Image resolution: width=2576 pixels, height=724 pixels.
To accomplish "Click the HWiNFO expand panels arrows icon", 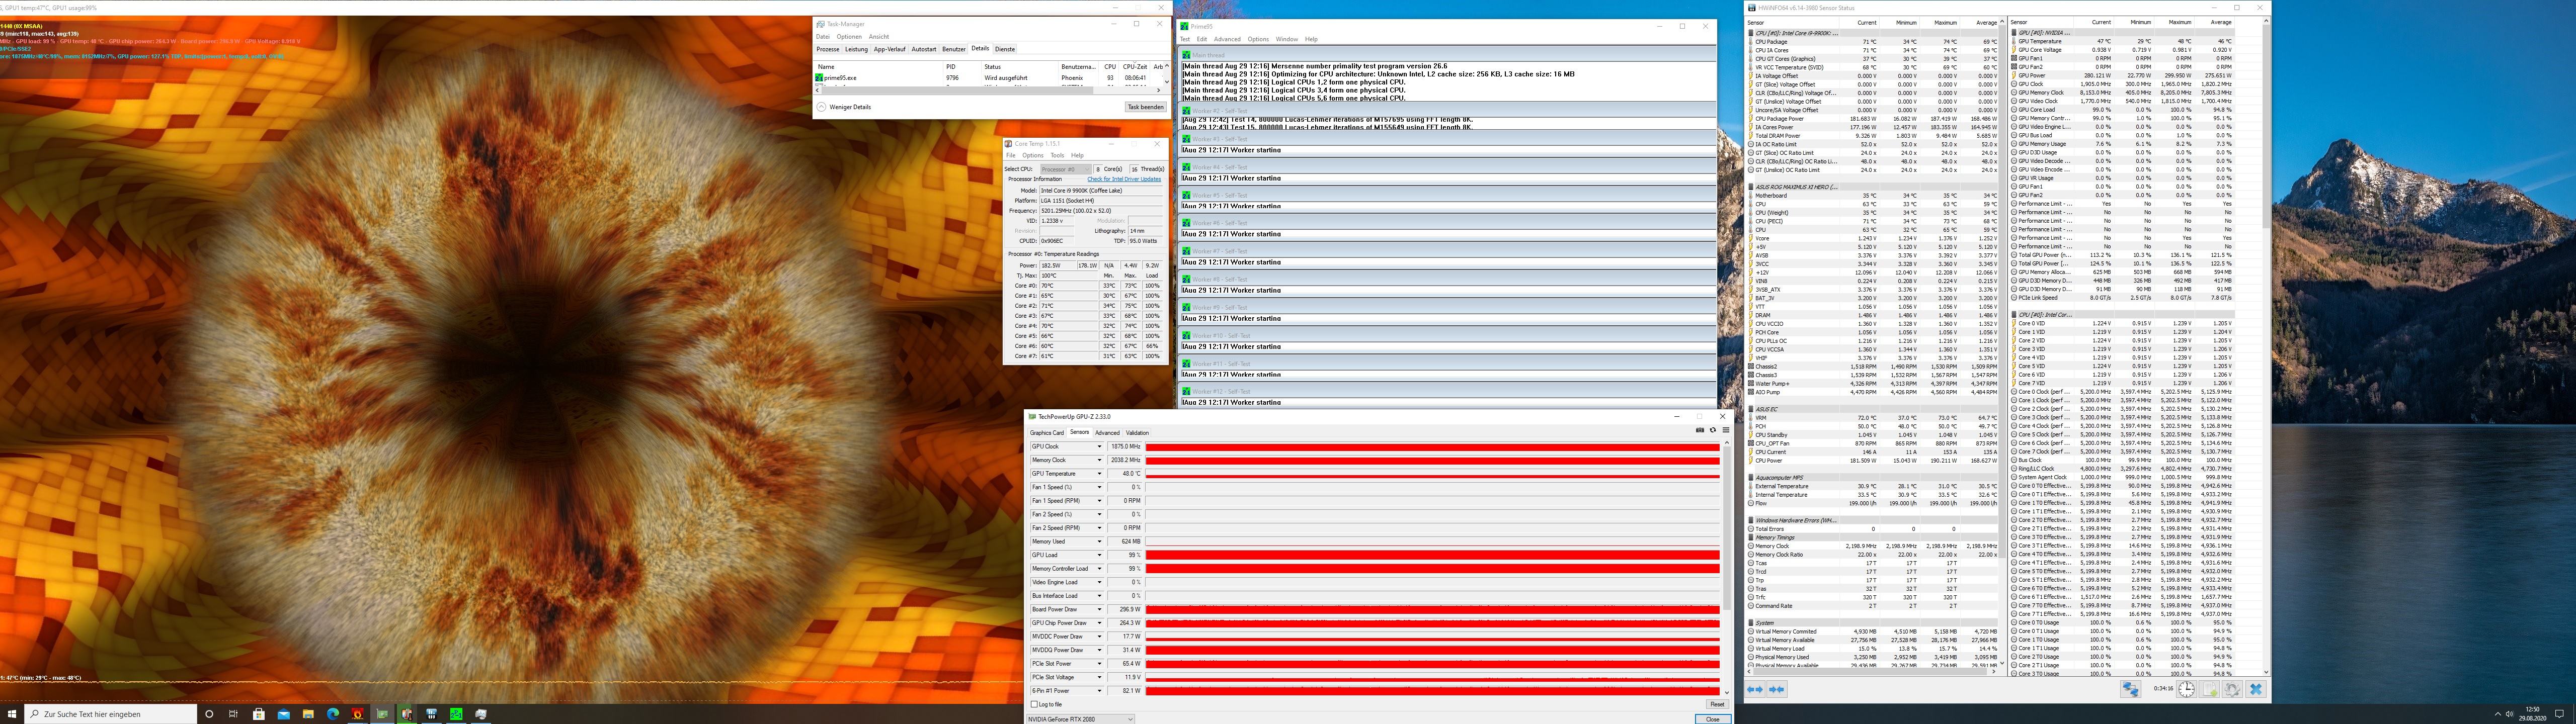I will pyautogui.click(x=1755, y=689).
